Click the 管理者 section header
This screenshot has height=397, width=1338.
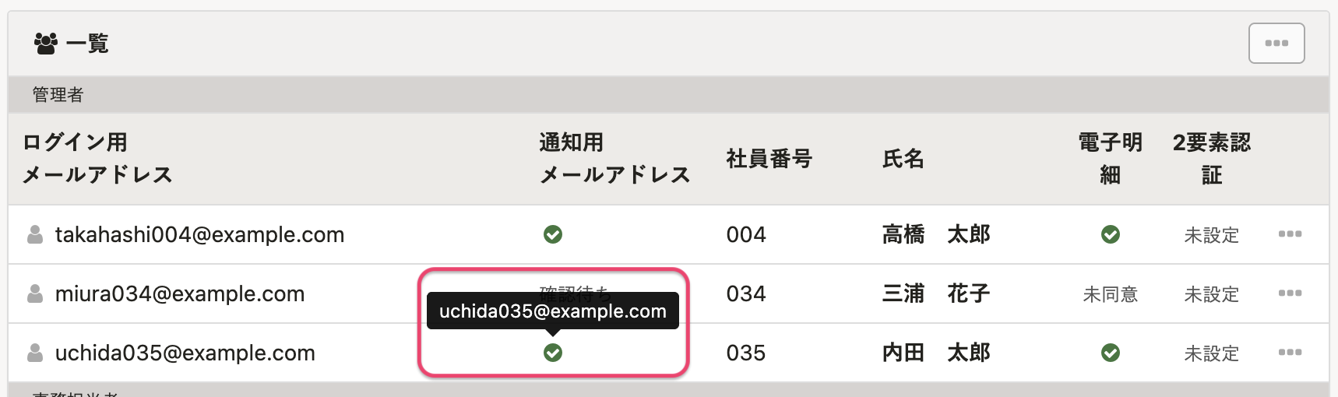tap(58, 95)
